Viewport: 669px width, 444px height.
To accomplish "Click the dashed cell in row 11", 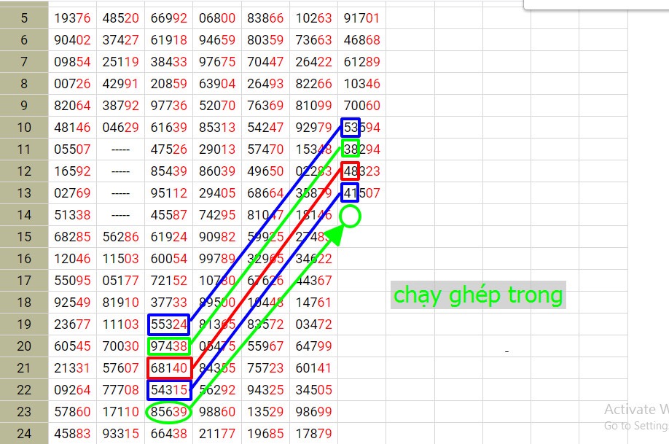I will 120,149.
